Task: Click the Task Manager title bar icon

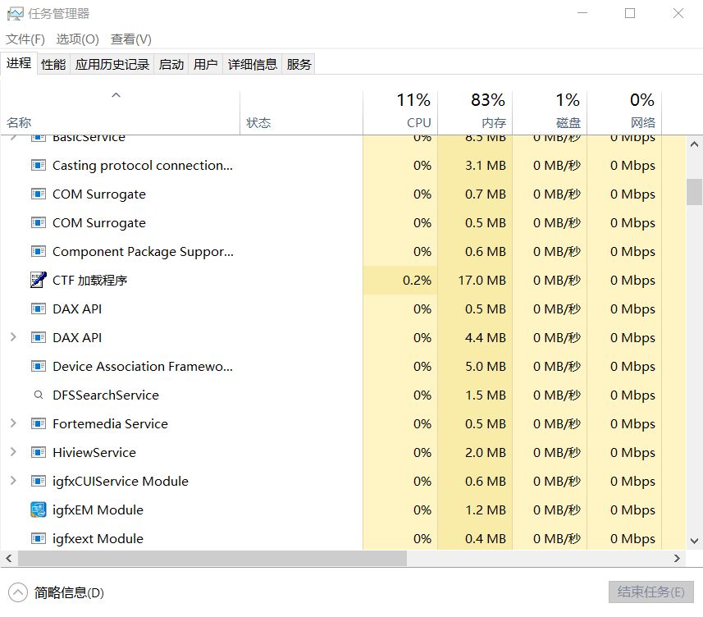Action: (16, 14)
